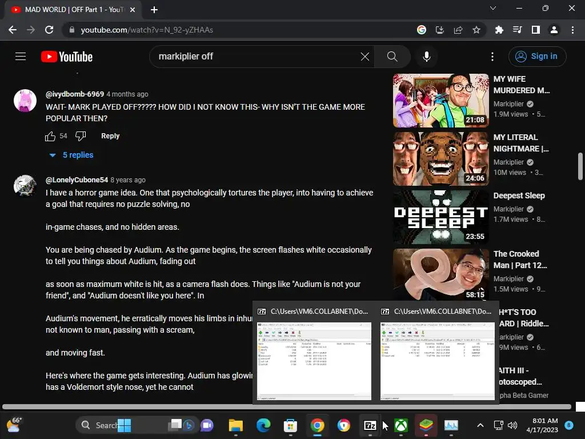Open the @ivydbomb-6969 profile avatar
Image resolution: width=585 pixels, height=439 pixels.
(25, 101)
